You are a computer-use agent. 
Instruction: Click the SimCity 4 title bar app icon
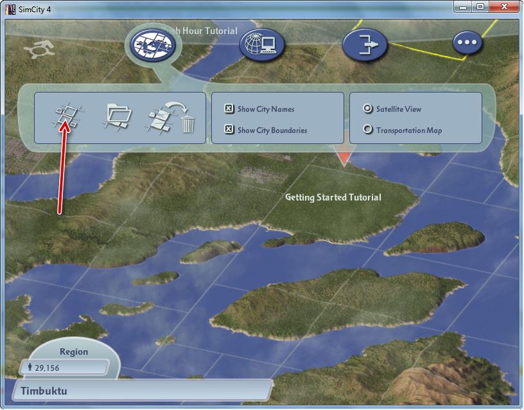[x=10, y=10]
